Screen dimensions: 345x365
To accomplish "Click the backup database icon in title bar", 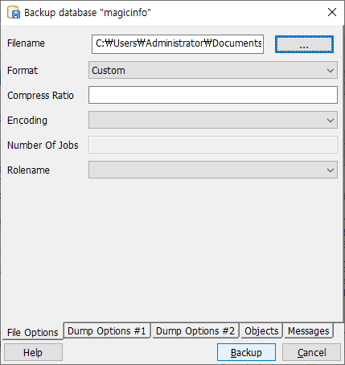I will click(x=14, y=12).
